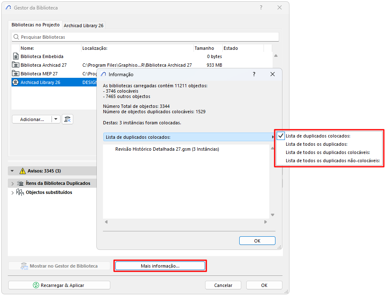385x296 pixels.
Task: Click the Biblioteca Archicad 27 folder icon
Action: click(x=16, y=65)
